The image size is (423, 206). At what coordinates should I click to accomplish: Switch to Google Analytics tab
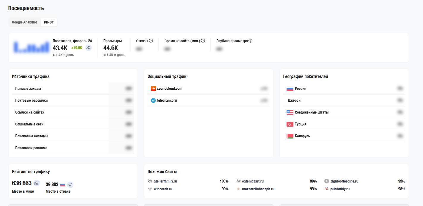tap(25, 22)
